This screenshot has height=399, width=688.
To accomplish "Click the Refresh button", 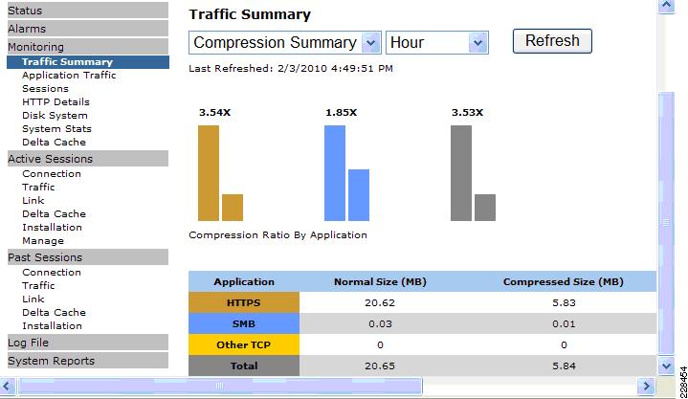I will pos(552,41).
